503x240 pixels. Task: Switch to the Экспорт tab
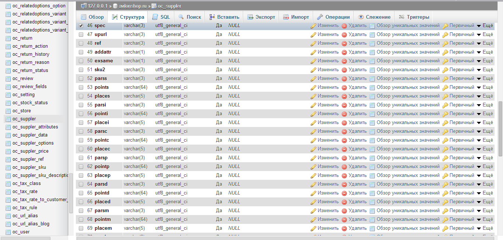261,17
